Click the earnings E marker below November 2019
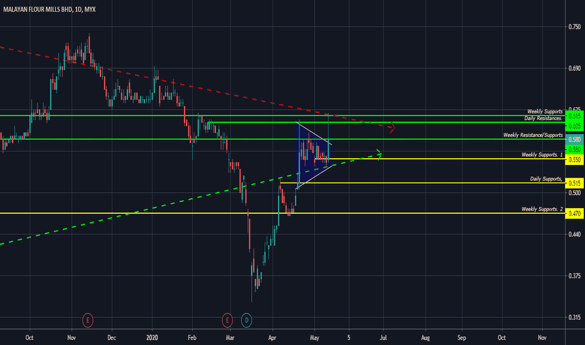 [x=88, y=320]
